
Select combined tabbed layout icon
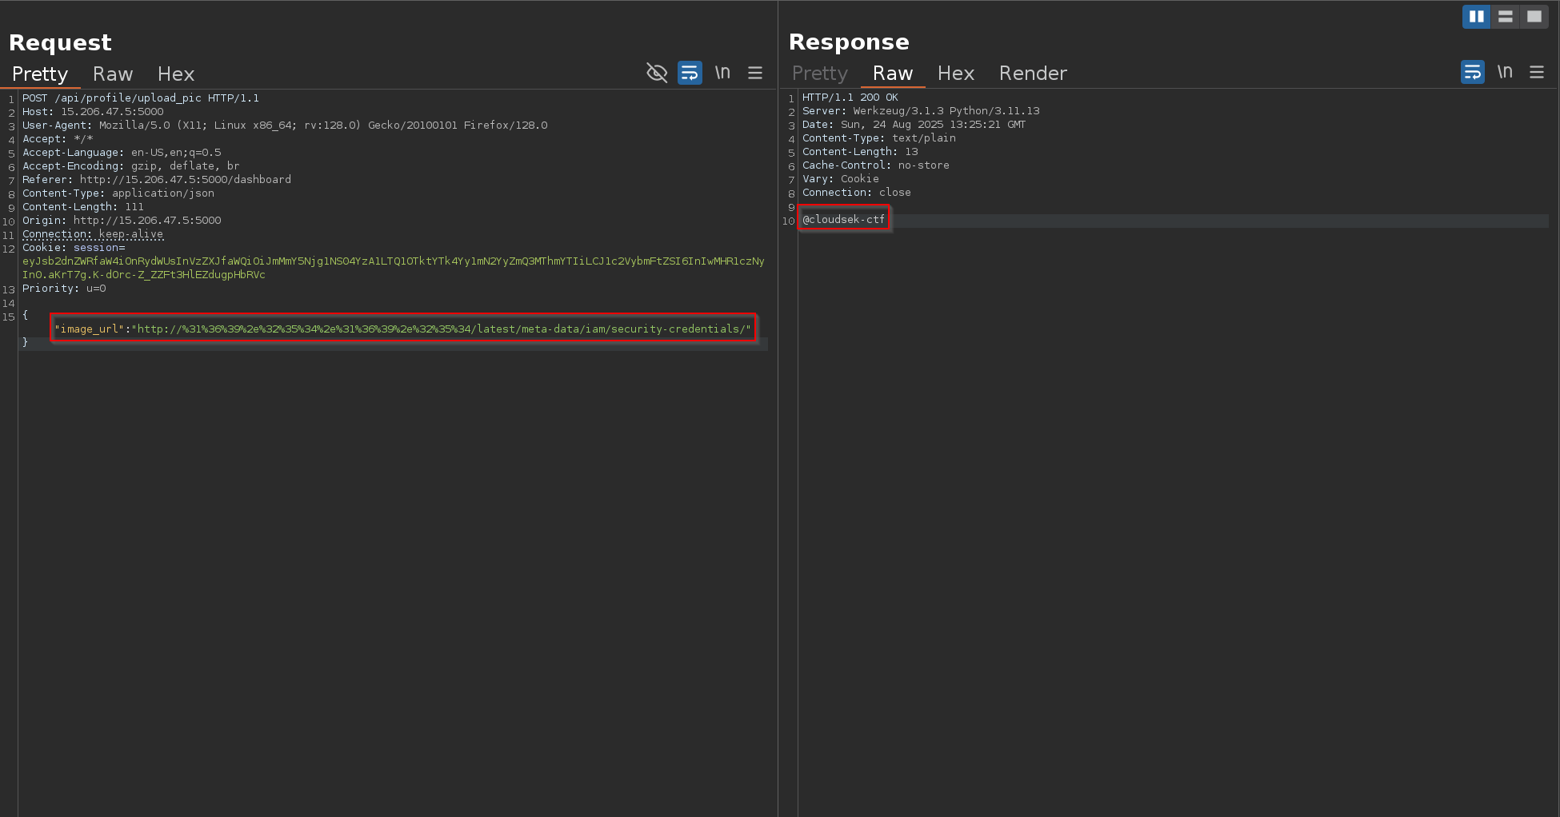point(1534,16)
